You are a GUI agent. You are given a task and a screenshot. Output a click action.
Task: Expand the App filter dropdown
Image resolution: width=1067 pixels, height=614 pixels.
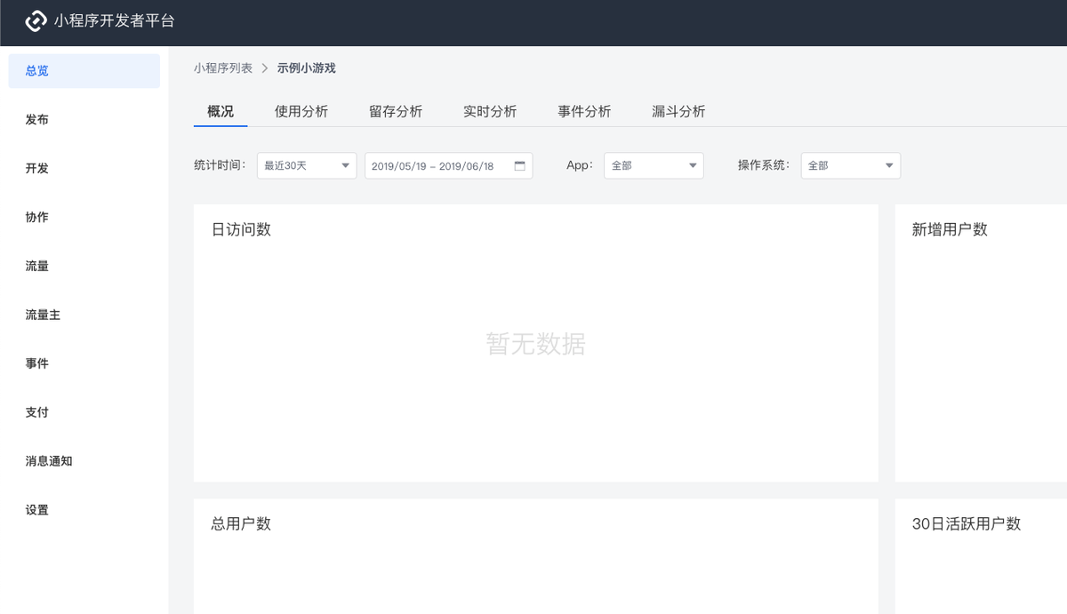[x=654, y=165]
